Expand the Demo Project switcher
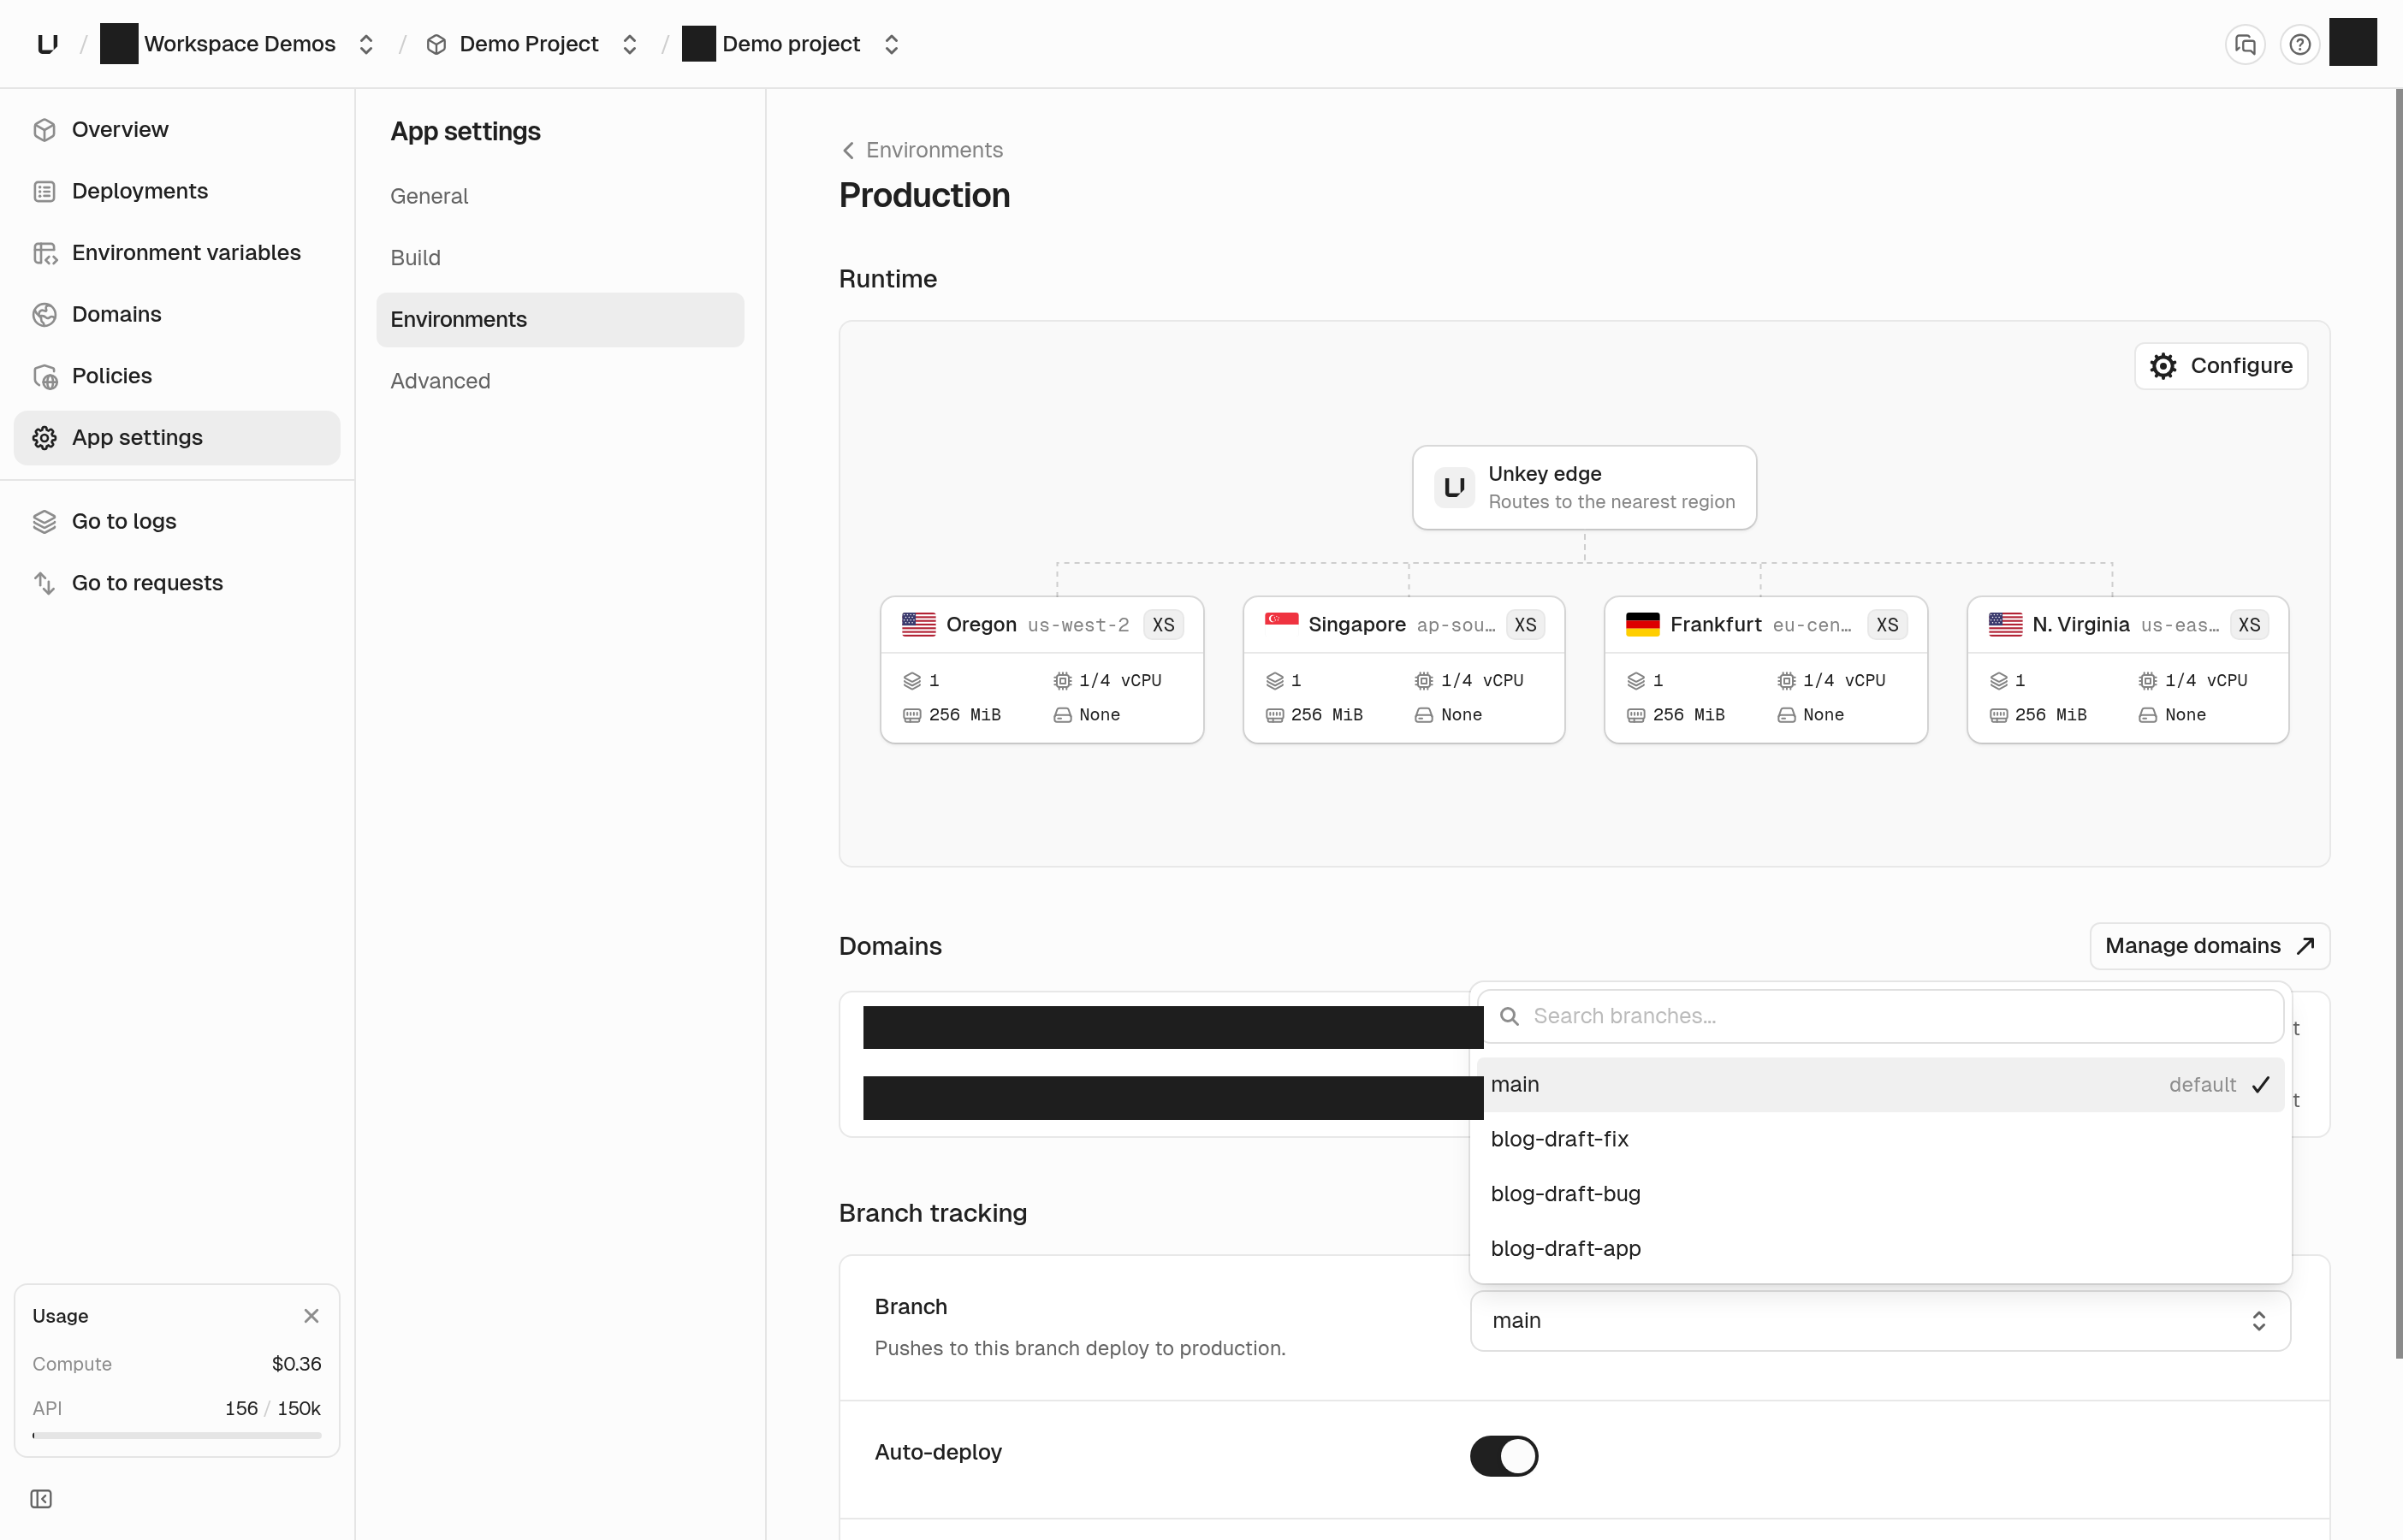2403x1540 pixels. tap(630, 44)
